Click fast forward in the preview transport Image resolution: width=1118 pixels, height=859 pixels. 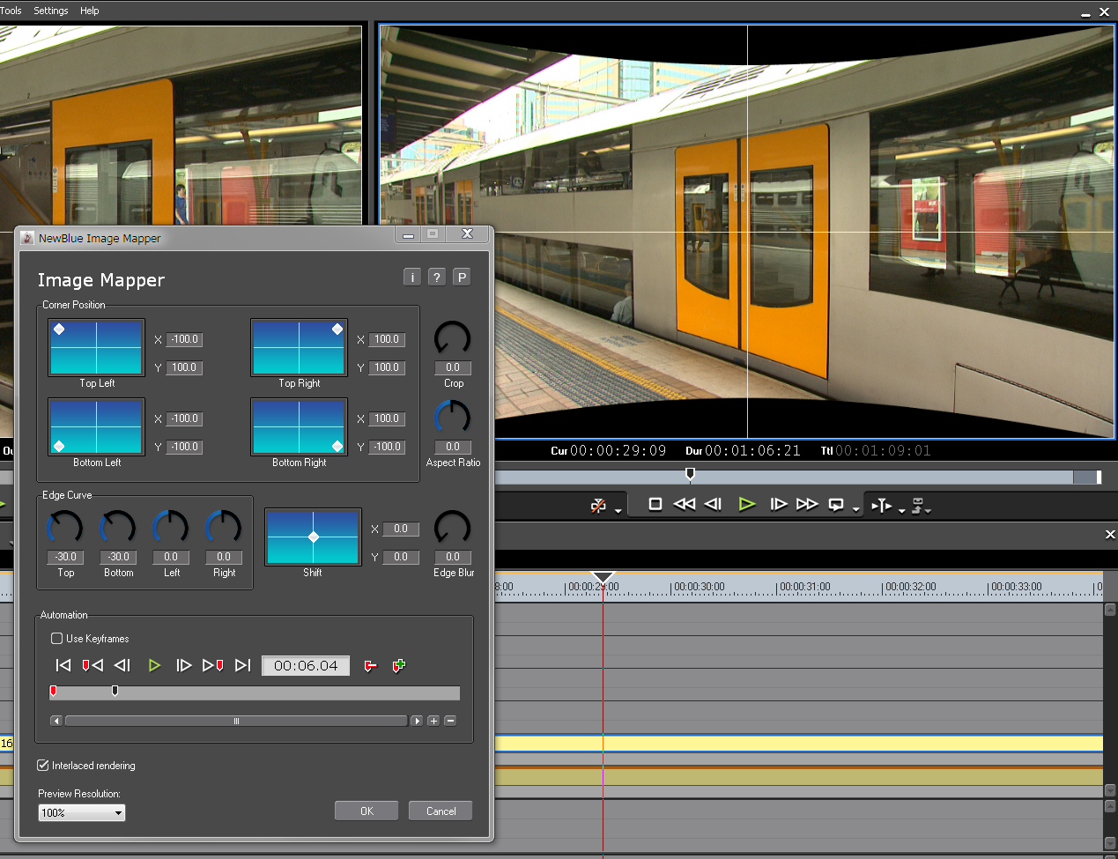[807, 504]
